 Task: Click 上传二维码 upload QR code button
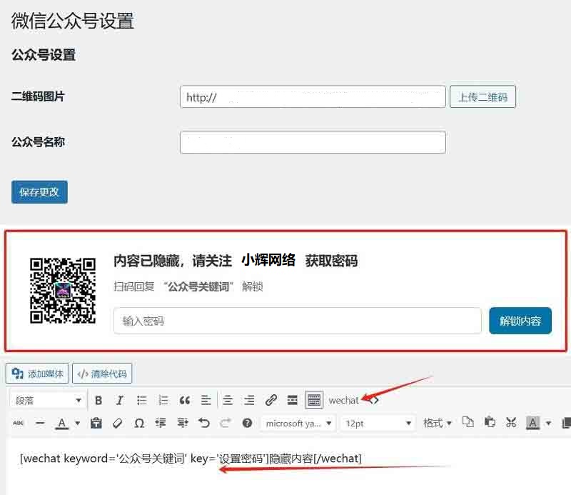(482, 96)
